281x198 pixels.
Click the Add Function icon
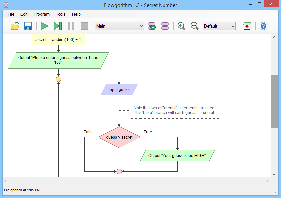pyautogui.click(x=152, y=26)
